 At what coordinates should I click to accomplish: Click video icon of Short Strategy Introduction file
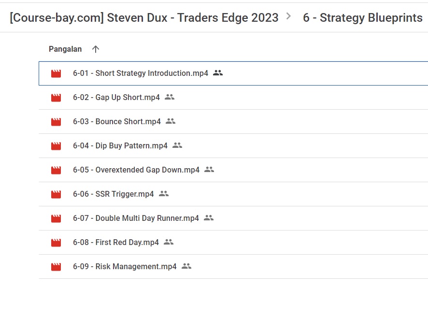56,73
